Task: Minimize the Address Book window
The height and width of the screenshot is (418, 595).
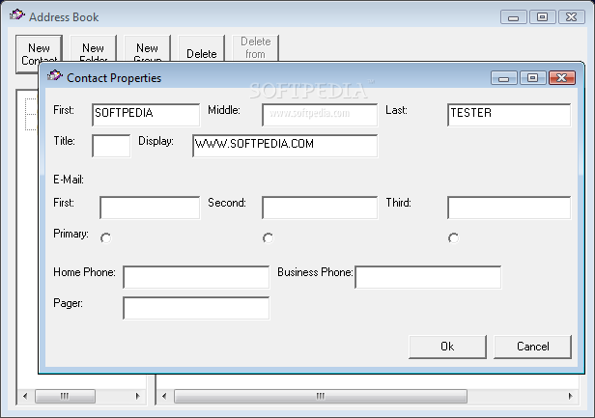Action: (514, 17)
